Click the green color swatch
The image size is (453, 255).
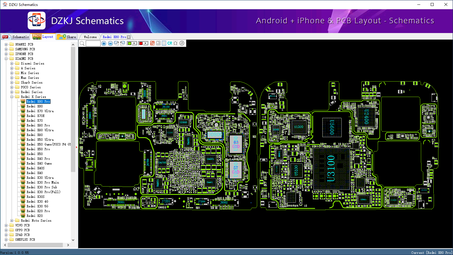tap(129, 43)
